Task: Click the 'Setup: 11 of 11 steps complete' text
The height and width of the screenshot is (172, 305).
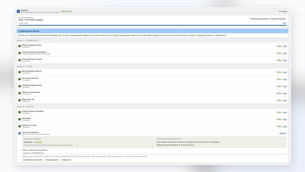Action: [x=31, y=20]
